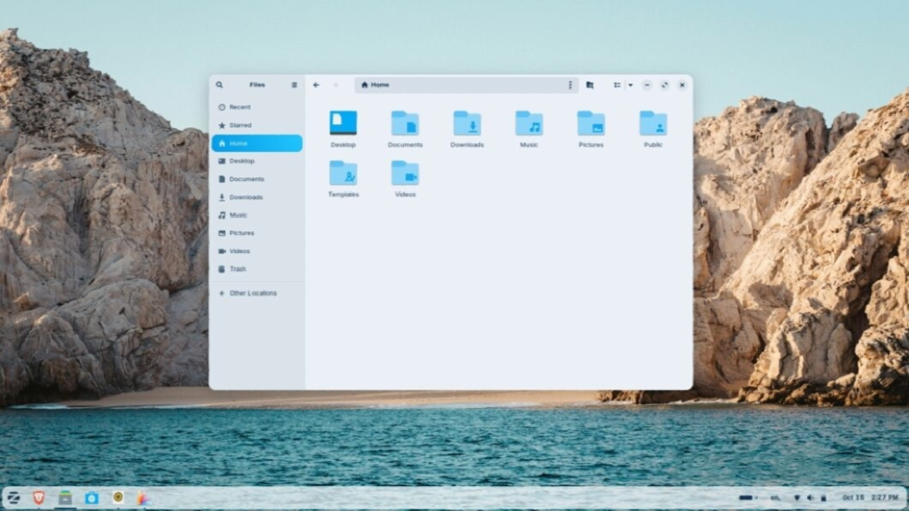Click the search icon in Files header
Screen dimensions: 909x511
[220, 85]
